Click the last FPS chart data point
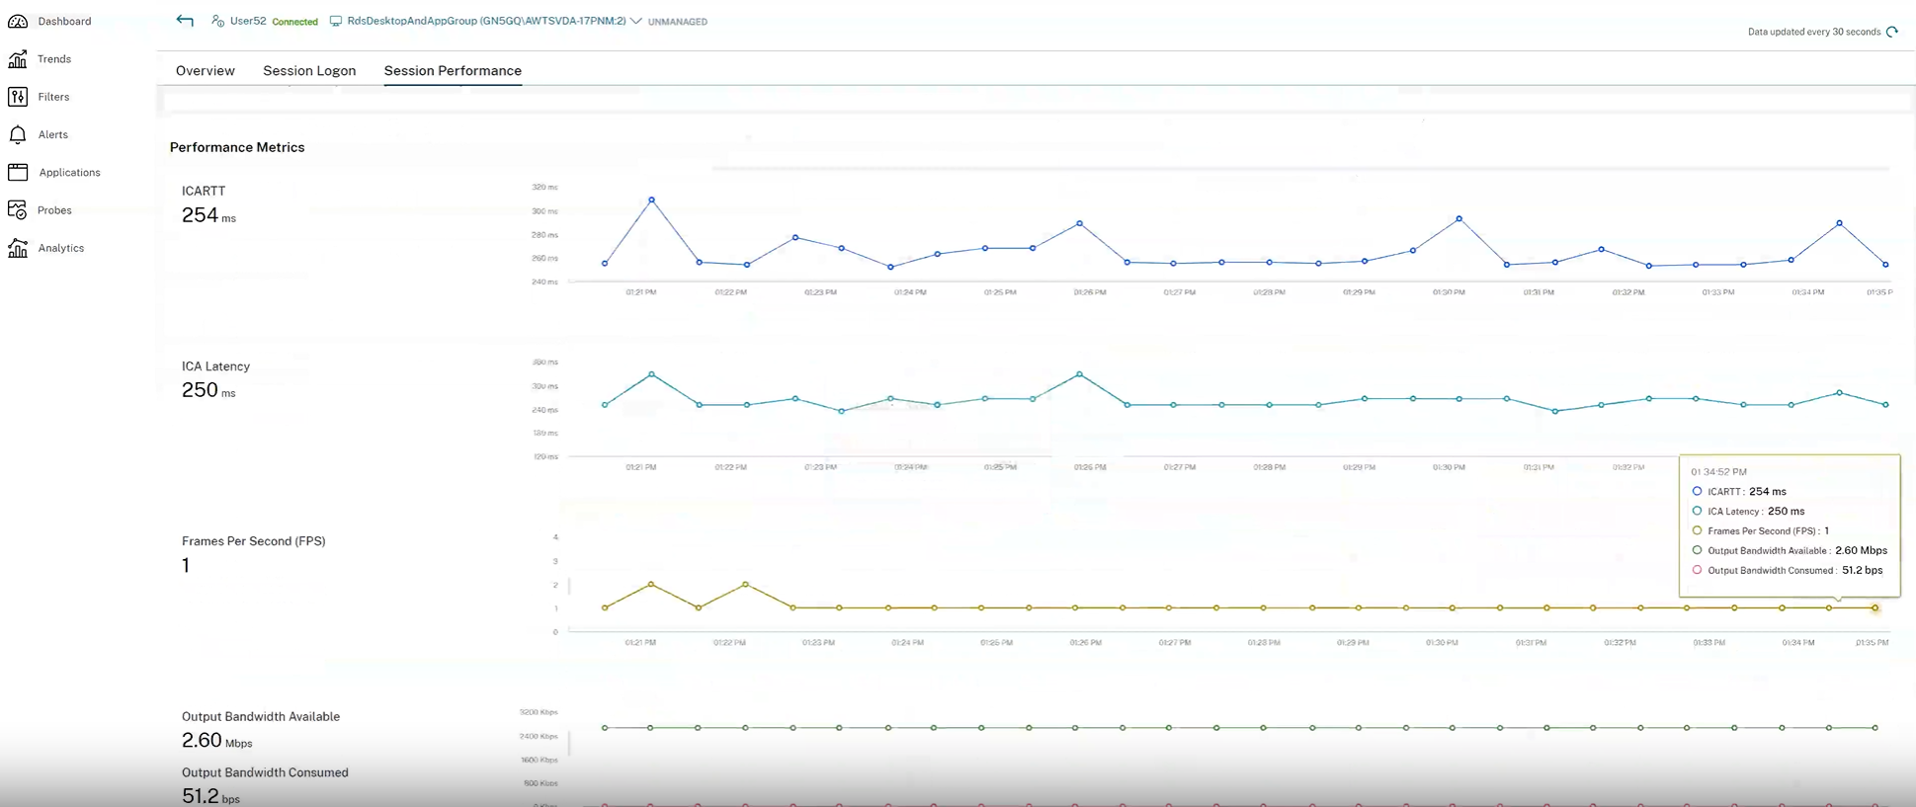1916x807 pixels. [1874, 607]
